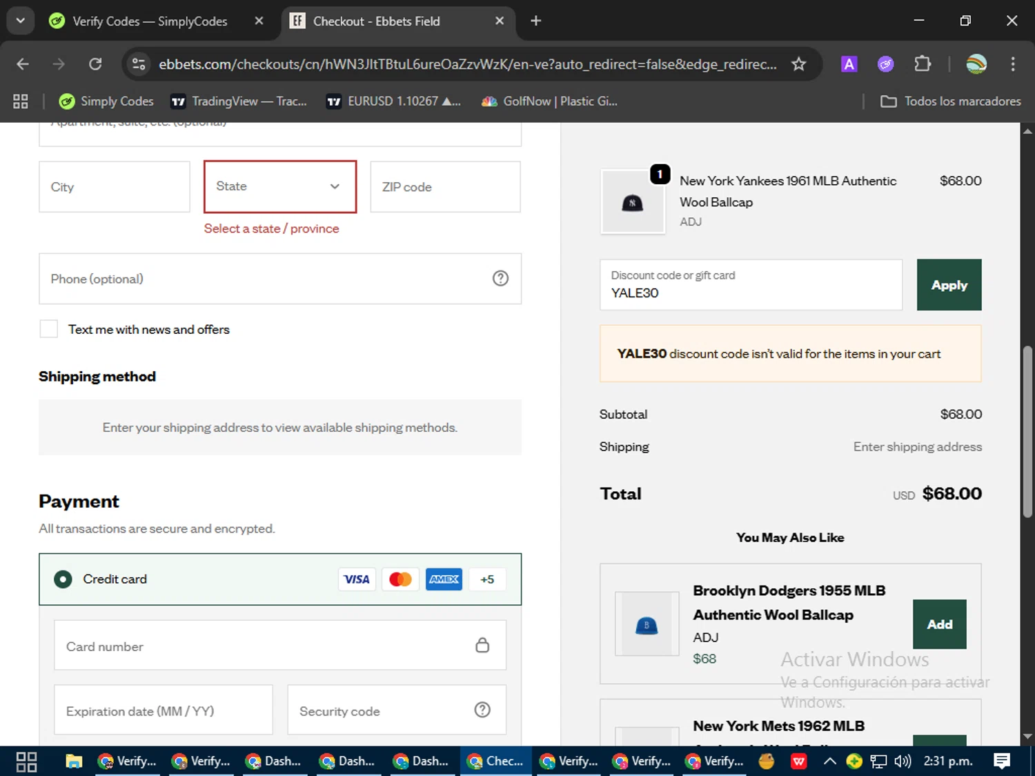This screenshot has height=776, width=1035.
Task: Show five more card types badge
Action: (x=487, y=579)
